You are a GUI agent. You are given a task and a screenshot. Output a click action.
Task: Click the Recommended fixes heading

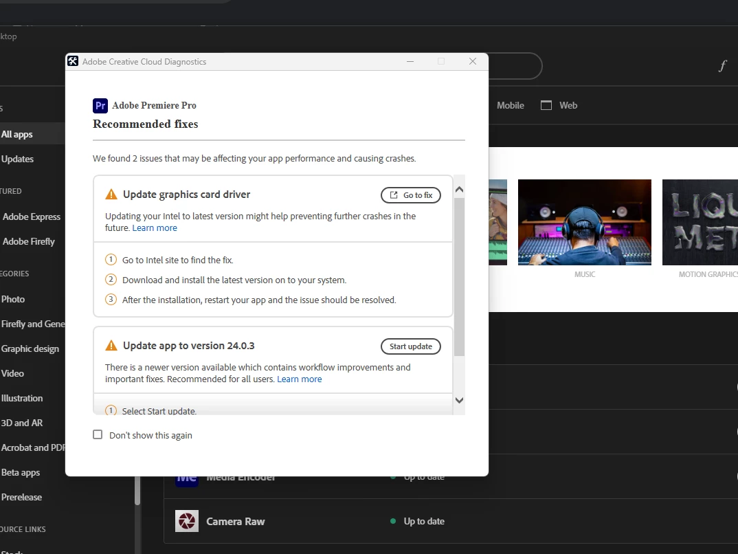pyautogui.click(x=146, y=124)
